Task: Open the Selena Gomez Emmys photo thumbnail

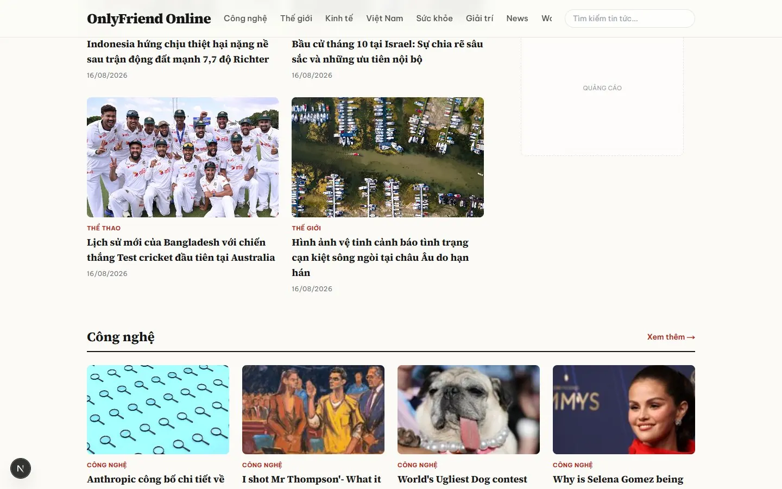Action: tap(624, 410)
